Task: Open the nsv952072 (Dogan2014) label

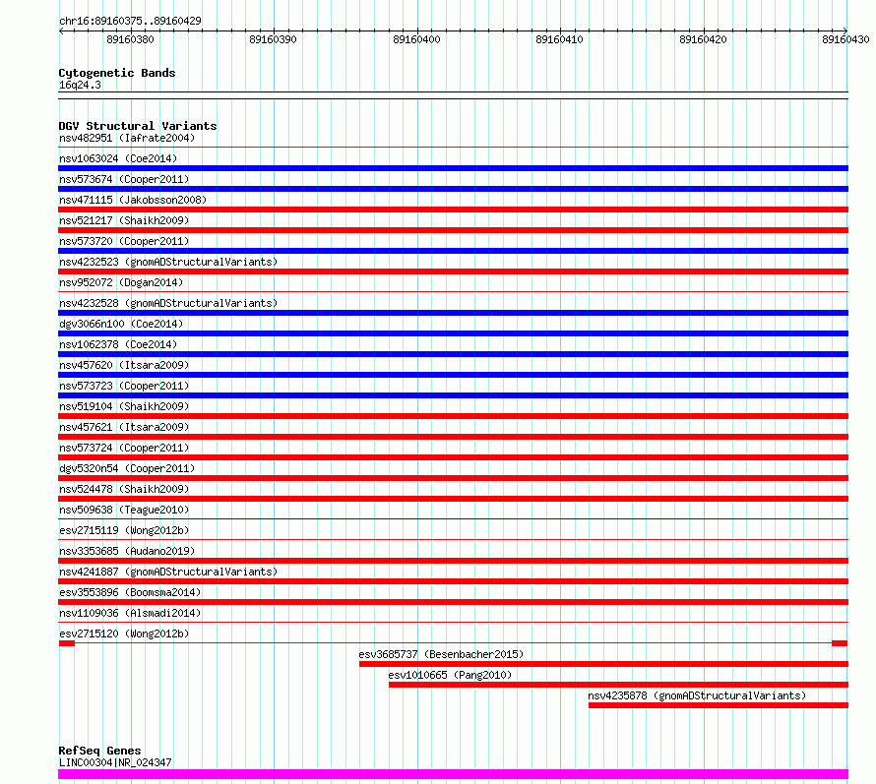Action: [121, 282]
